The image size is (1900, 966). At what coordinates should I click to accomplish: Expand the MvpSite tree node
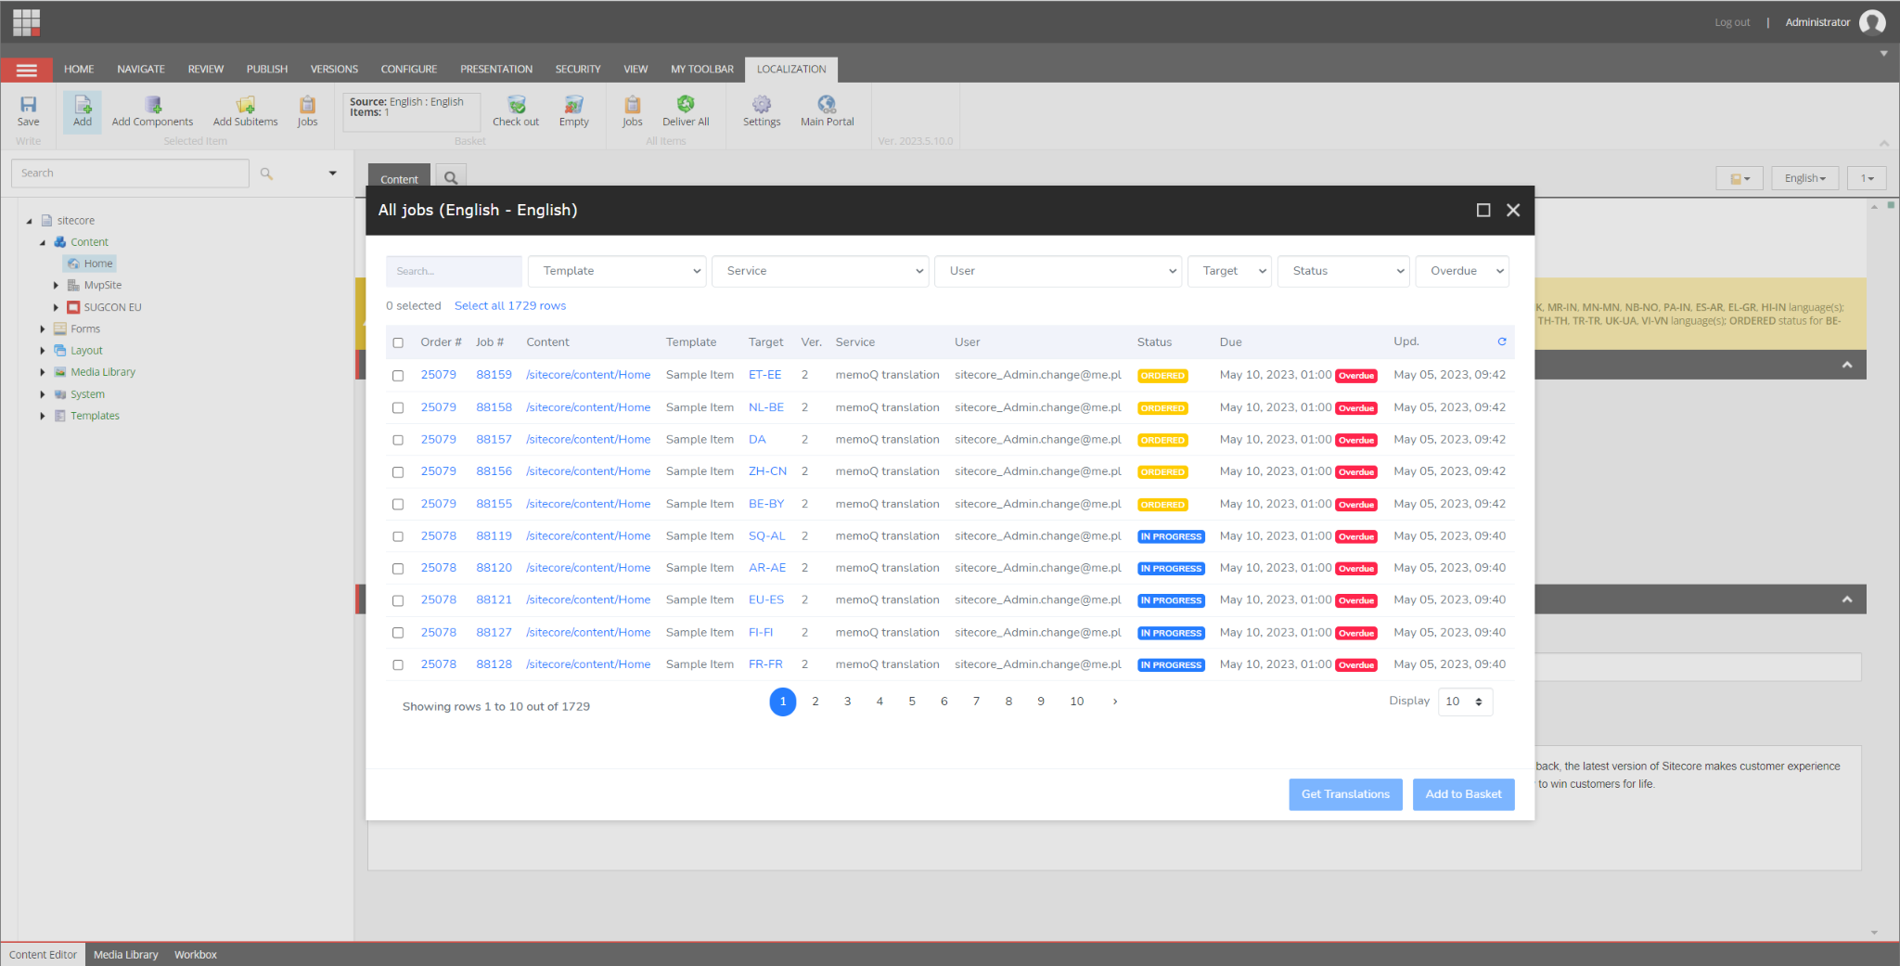tap(56, 286)
